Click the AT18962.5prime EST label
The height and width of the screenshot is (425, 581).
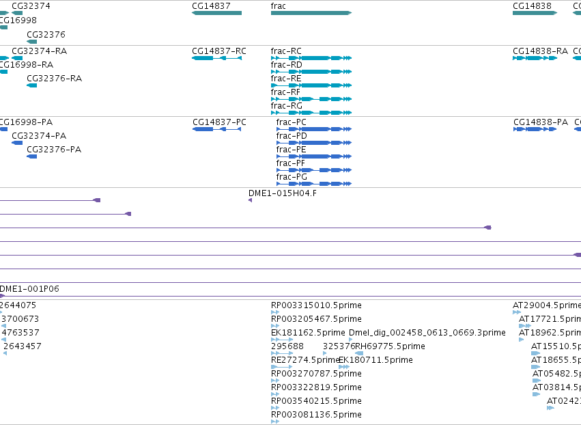click(x=550, y=333)
